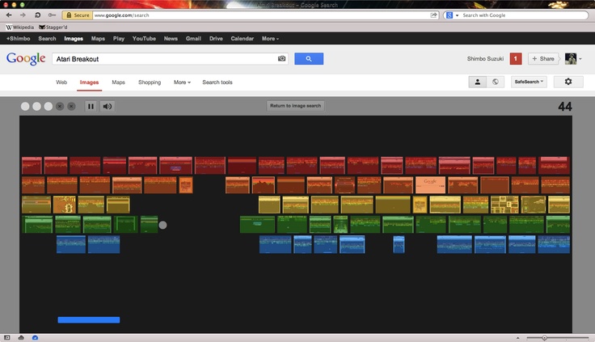Click the address bar URL field
Image resolution: width=595 pixels, height=342 pixels.
click(261, 15)
